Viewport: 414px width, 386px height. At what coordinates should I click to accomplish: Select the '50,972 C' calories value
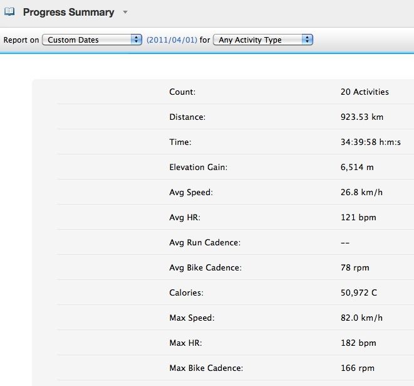pyautogui.click(x=358, y=292)
